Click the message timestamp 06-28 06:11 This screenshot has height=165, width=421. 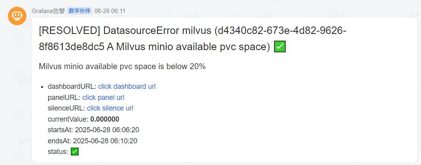(110, 11)
